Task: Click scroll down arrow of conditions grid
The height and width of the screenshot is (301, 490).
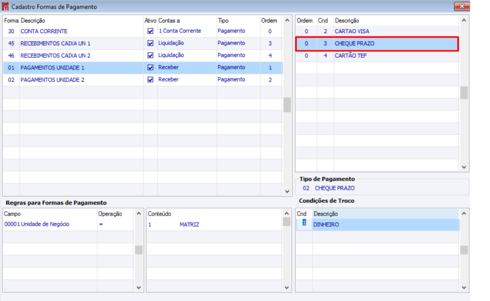Action: click(x=464, y=167)
